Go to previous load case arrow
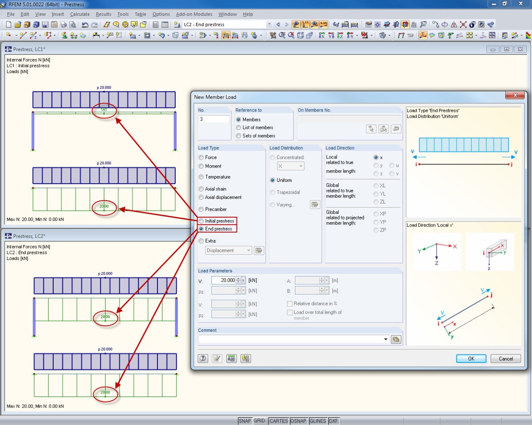 (x=278, y=25)
